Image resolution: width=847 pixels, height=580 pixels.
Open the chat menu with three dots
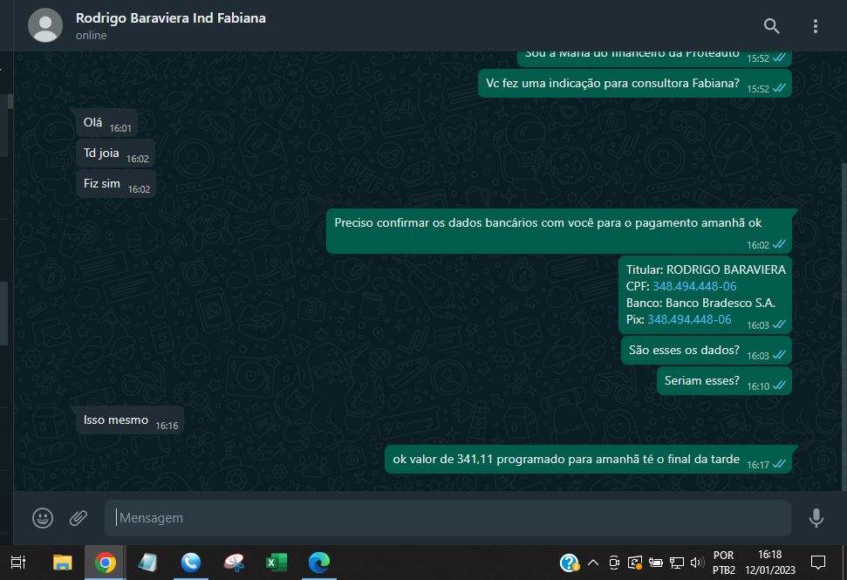click(816, 26)
